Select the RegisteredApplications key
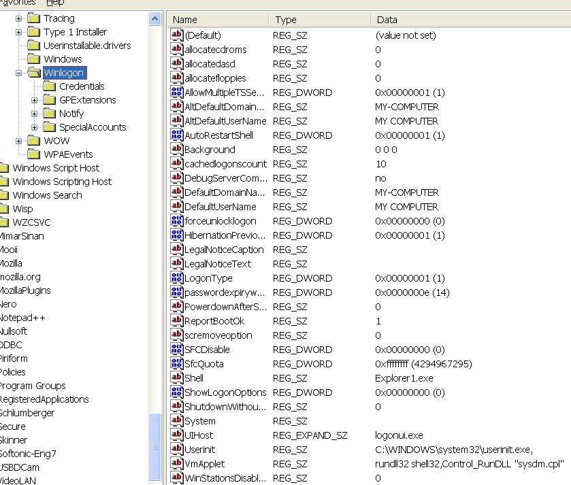 click(44, 399)
